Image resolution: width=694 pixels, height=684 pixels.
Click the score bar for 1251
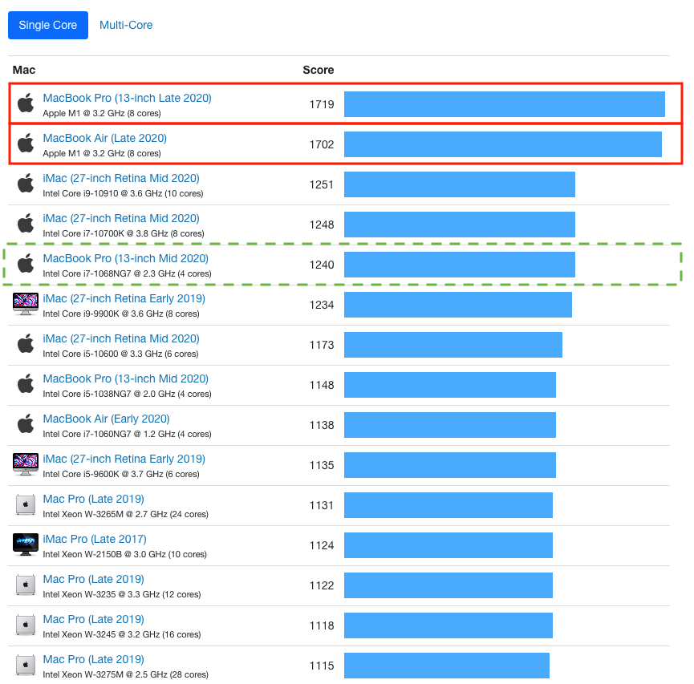click(x=460, y=184)
